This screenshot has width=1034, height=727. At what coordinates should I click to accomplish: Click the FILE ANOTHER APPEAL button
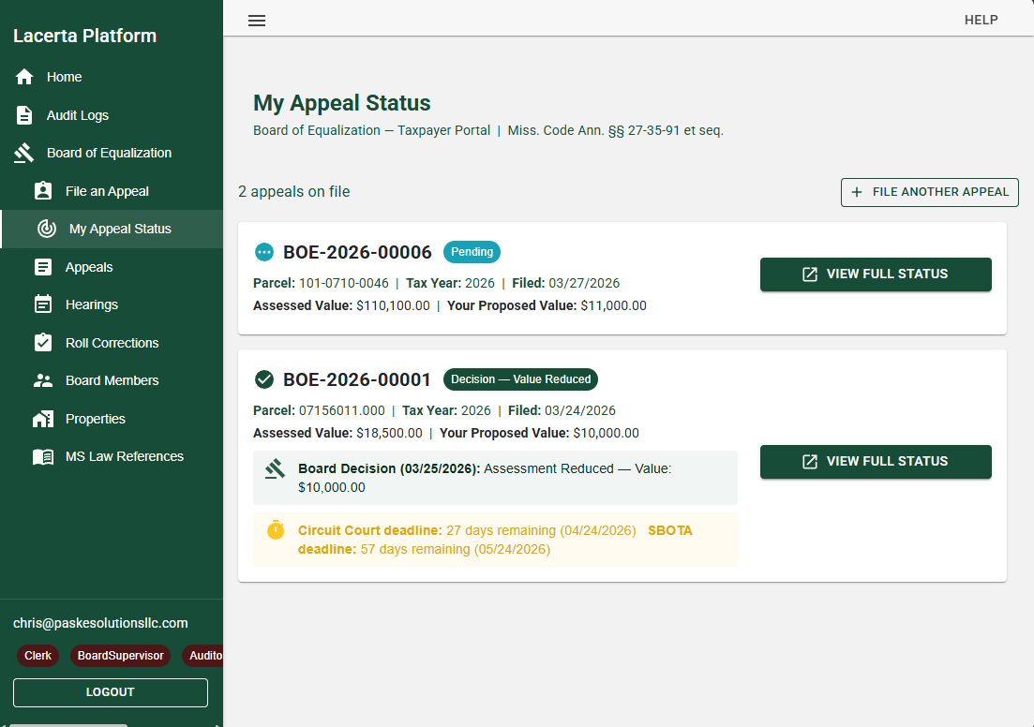[929, 192]
